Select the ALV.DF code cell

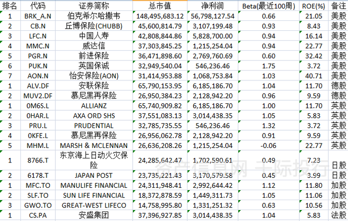pos(38,86)
